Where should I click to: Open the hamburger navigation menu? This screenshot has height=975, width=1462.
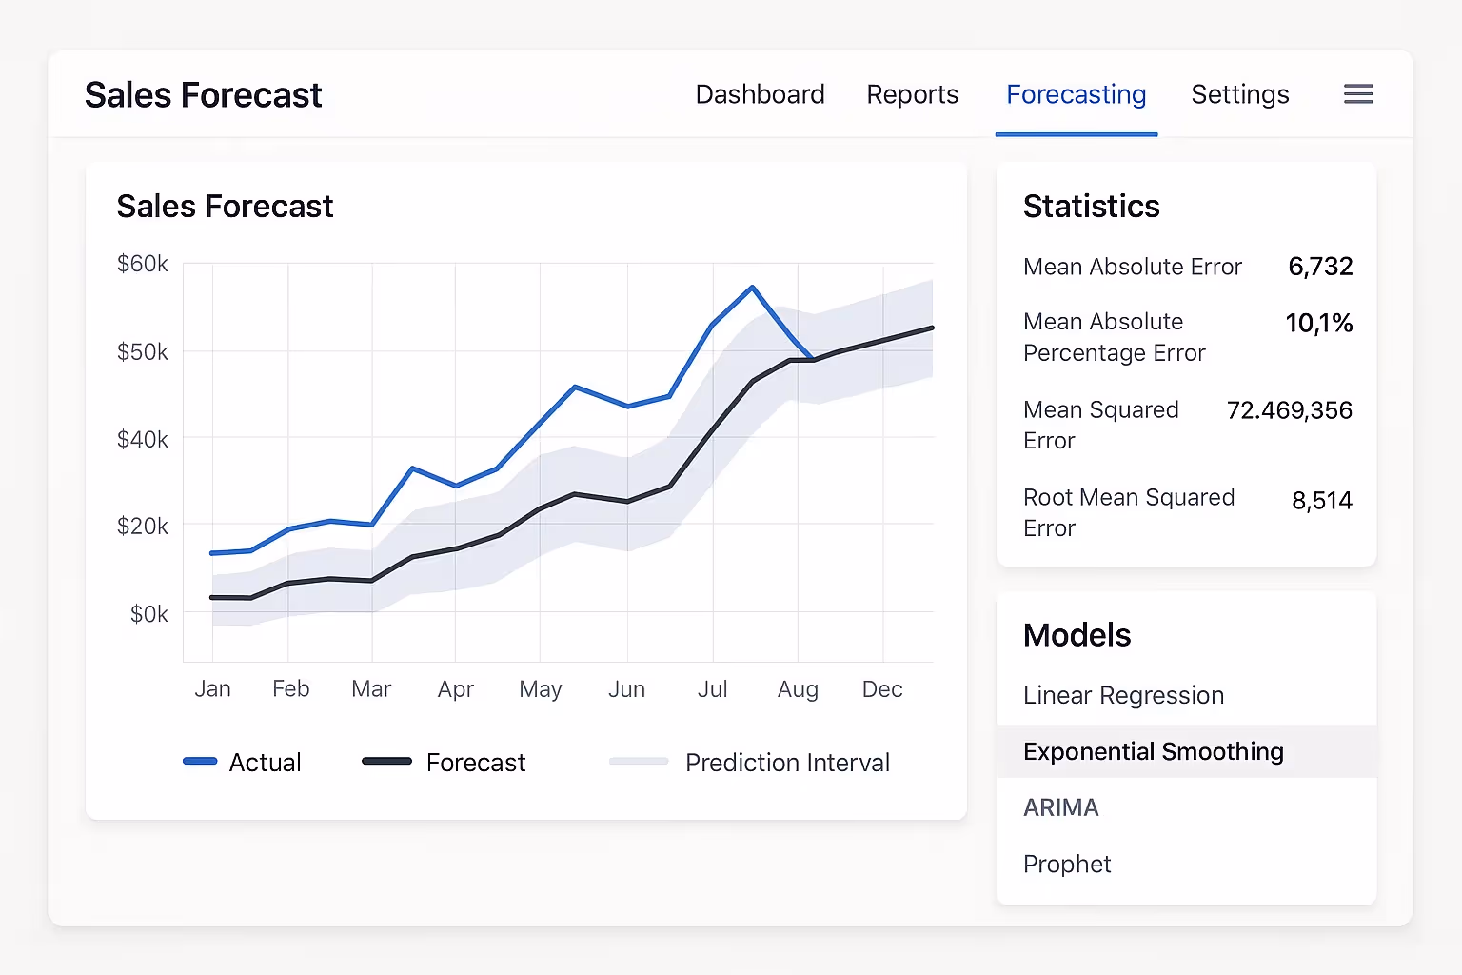click(x=1358, y=94)
